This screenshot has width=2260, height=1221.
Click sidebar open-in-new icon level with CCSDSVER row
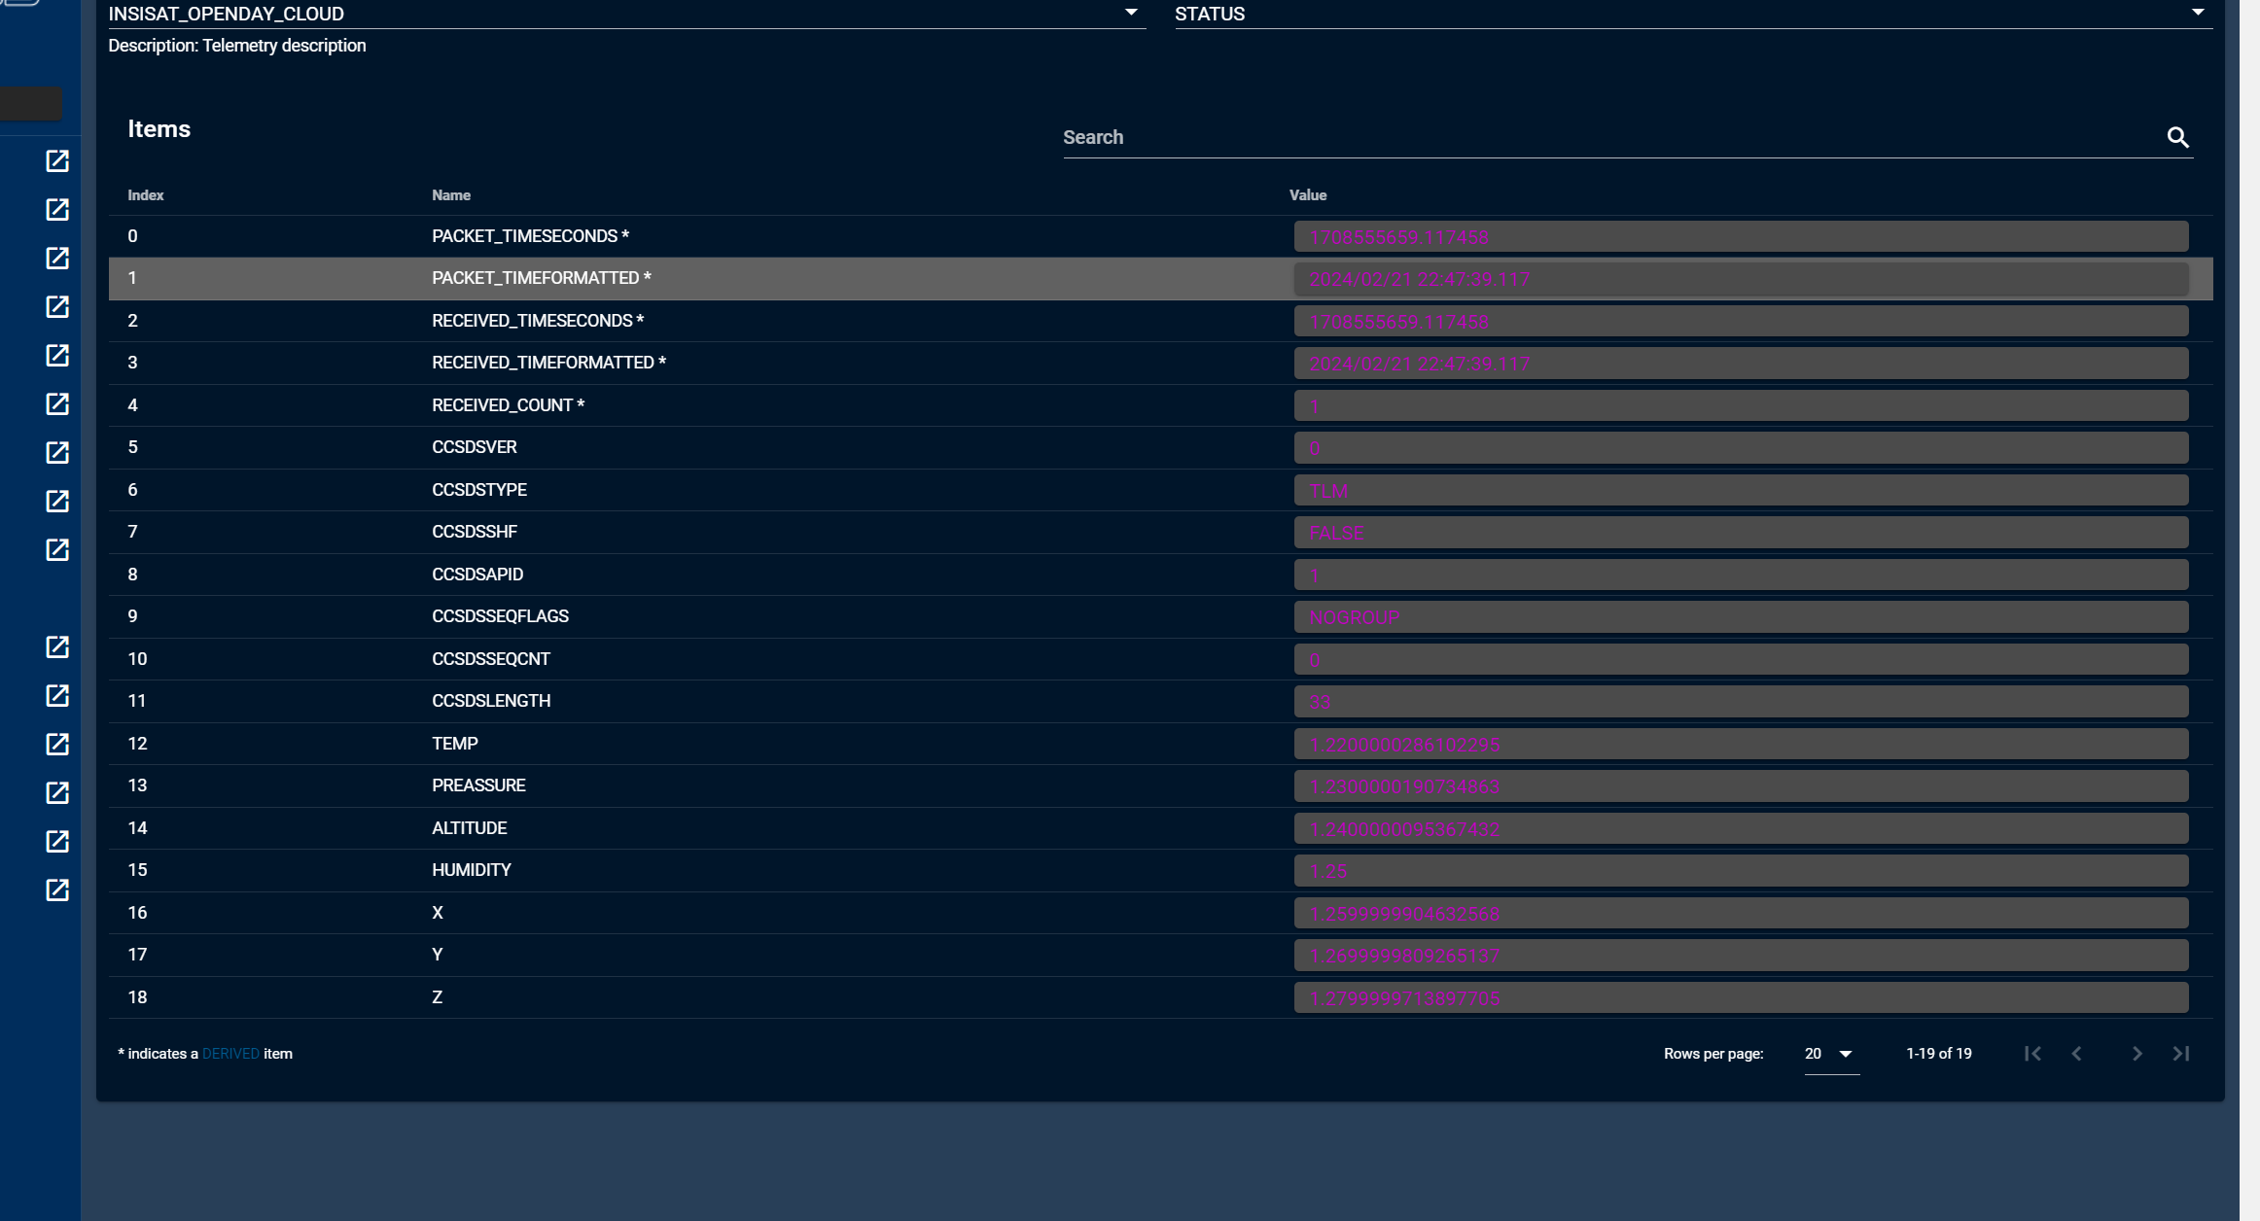click(57, 453)
